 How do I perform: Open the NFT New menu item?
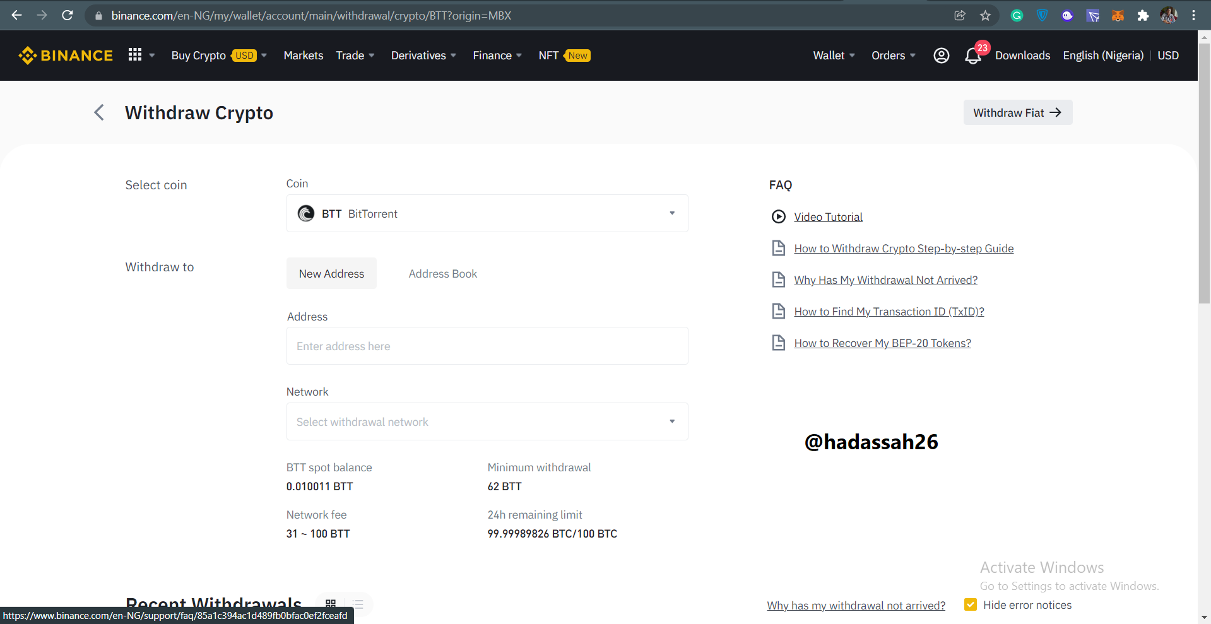(564, 56)
